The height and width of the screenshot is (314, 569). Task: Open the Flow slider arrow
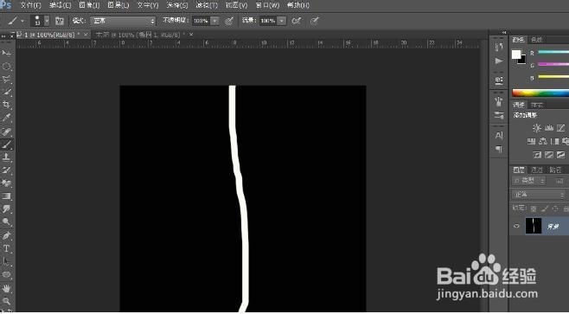[282, 21]
